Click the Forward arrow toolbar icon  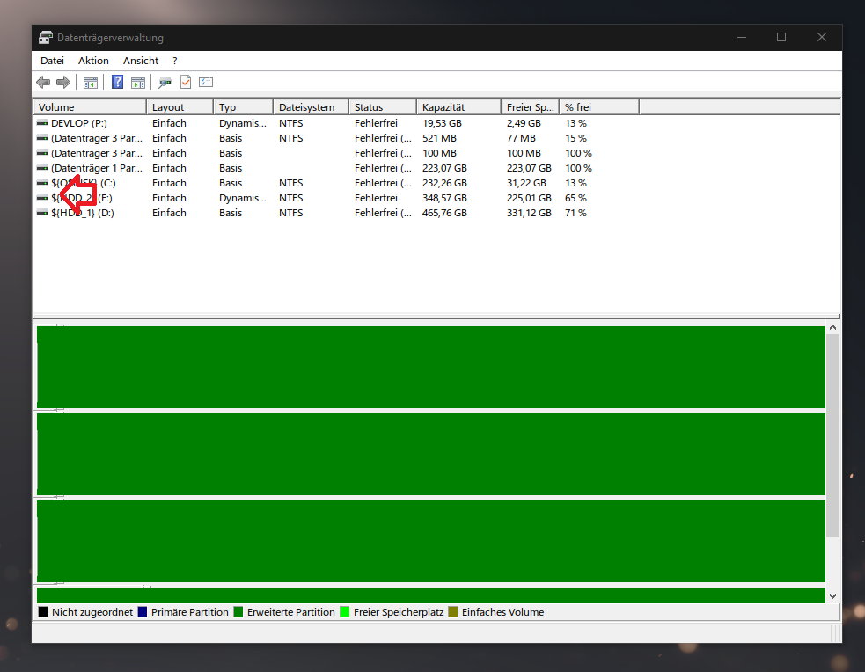(63, 82)
